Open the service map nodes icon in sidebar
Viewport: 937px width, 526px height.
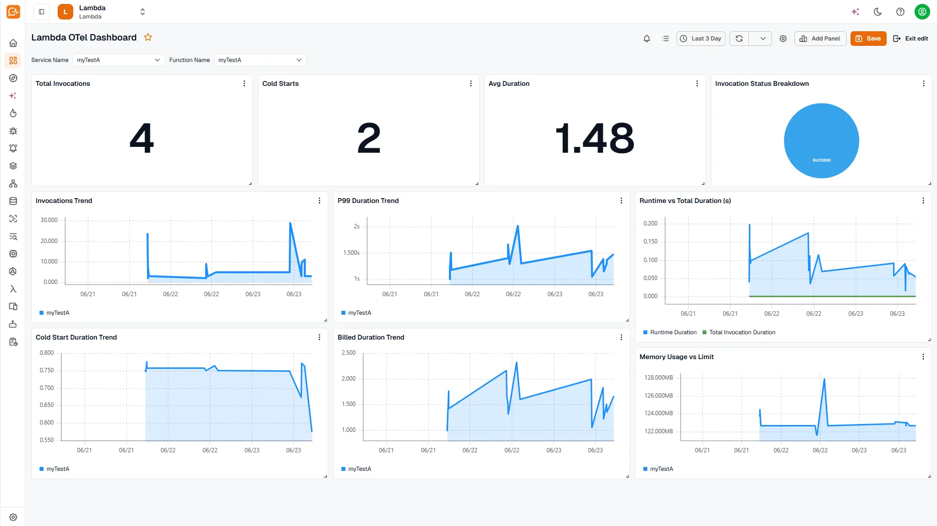click(13, 183)
